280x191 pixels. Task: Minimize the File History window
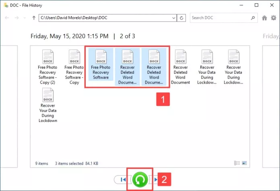coord(241,5)
